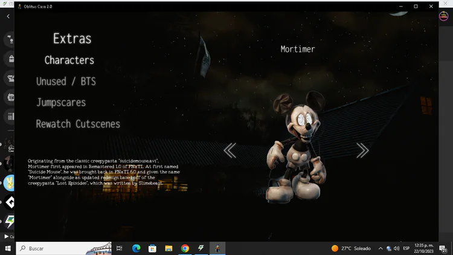Open the shopping bag store icon in sidebar
This screenshot has width=453, height=255.
point(11,59)
